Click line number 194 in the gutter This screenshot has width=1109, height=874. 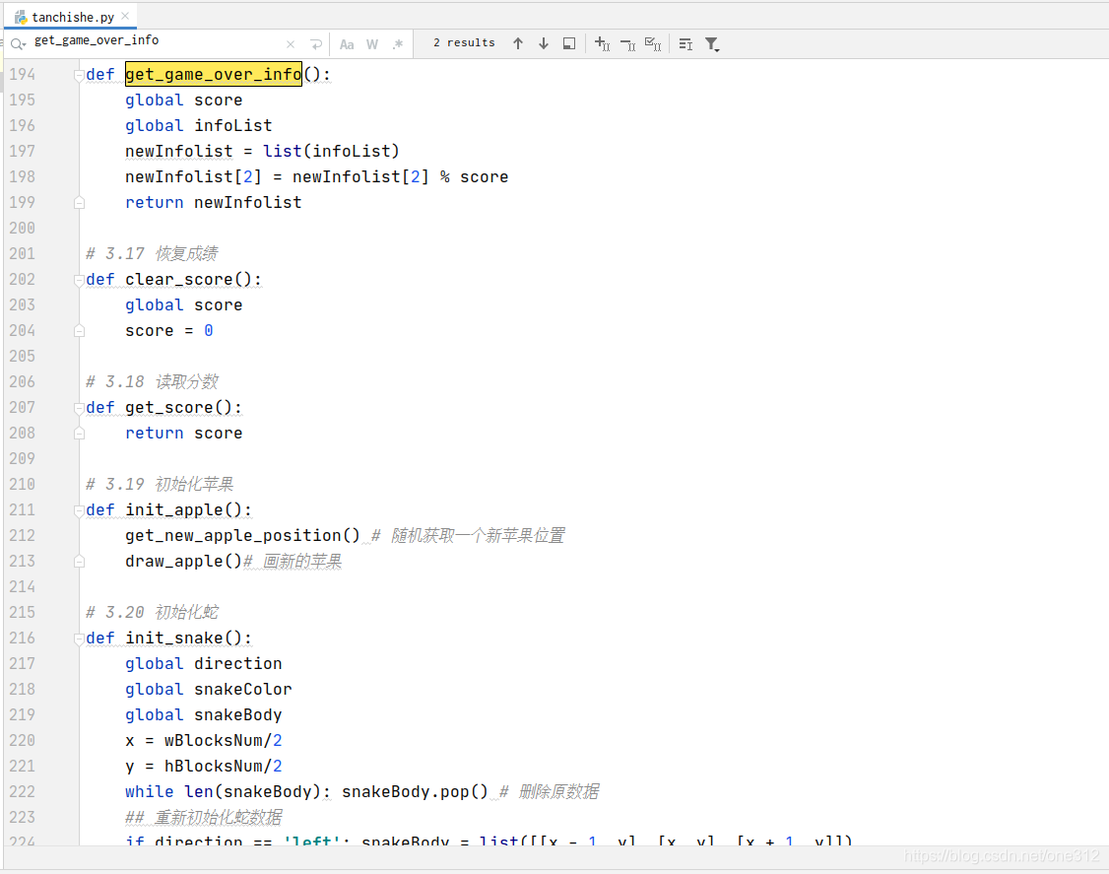[x=22, y=74]
